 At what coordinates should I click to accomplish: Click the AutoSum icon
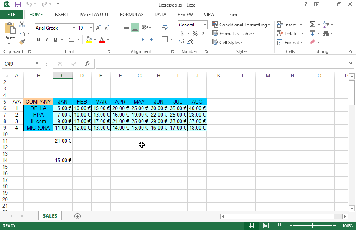point(311,24)
